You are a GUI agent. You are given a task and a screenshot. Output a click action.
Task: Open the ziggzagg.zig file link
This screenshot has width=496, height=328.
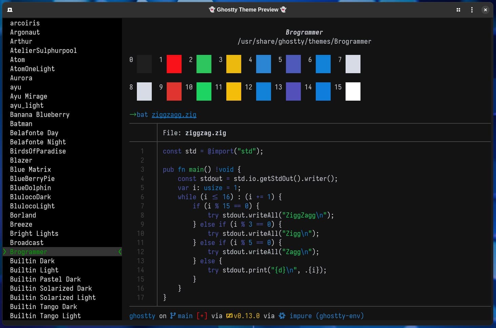click(x=174, y=115)
